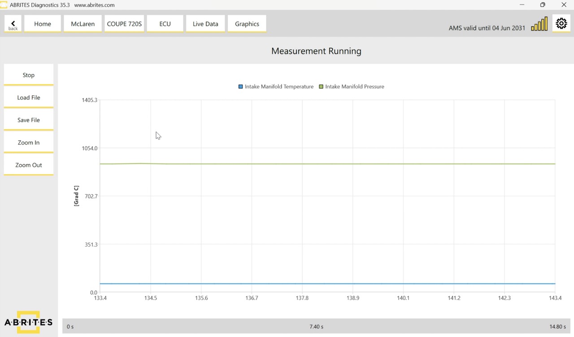
Task: Click the 142.3 x-axis value
Action: pos(504,298)
